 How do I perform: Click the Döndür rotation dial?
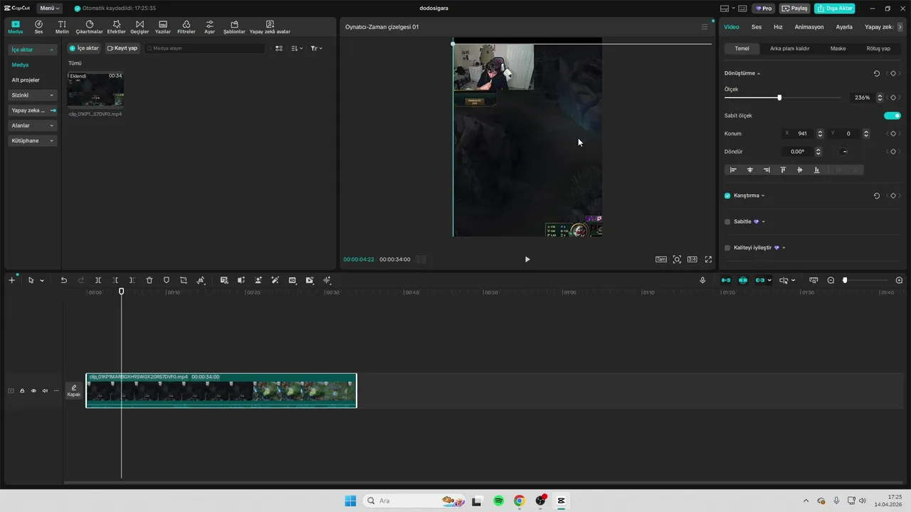[x=844, y=151]
